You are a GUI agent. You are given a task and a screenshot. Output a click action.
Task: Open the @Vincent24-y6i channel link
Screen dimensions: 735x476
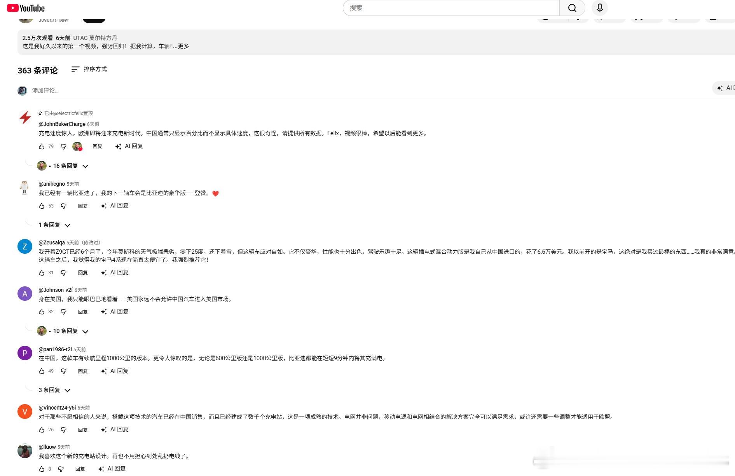click(57, 408)
